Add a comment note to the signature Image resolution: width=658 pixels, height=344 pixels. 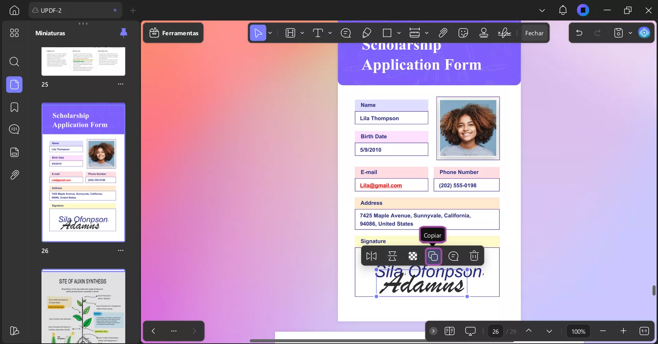454,256
